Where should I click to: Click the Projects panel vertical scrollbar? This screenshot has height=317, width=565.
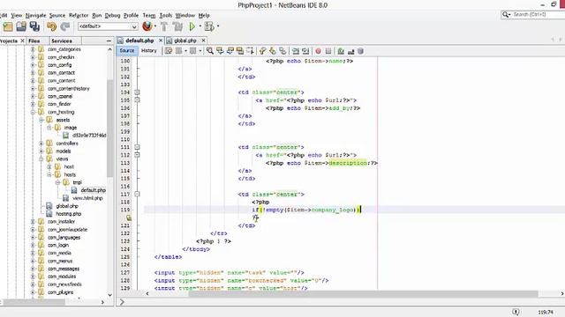(109, 129)
